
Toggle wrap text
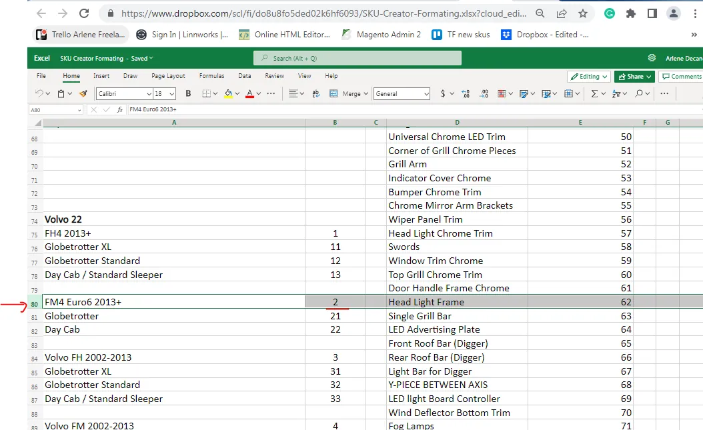(x=316, y=93)
